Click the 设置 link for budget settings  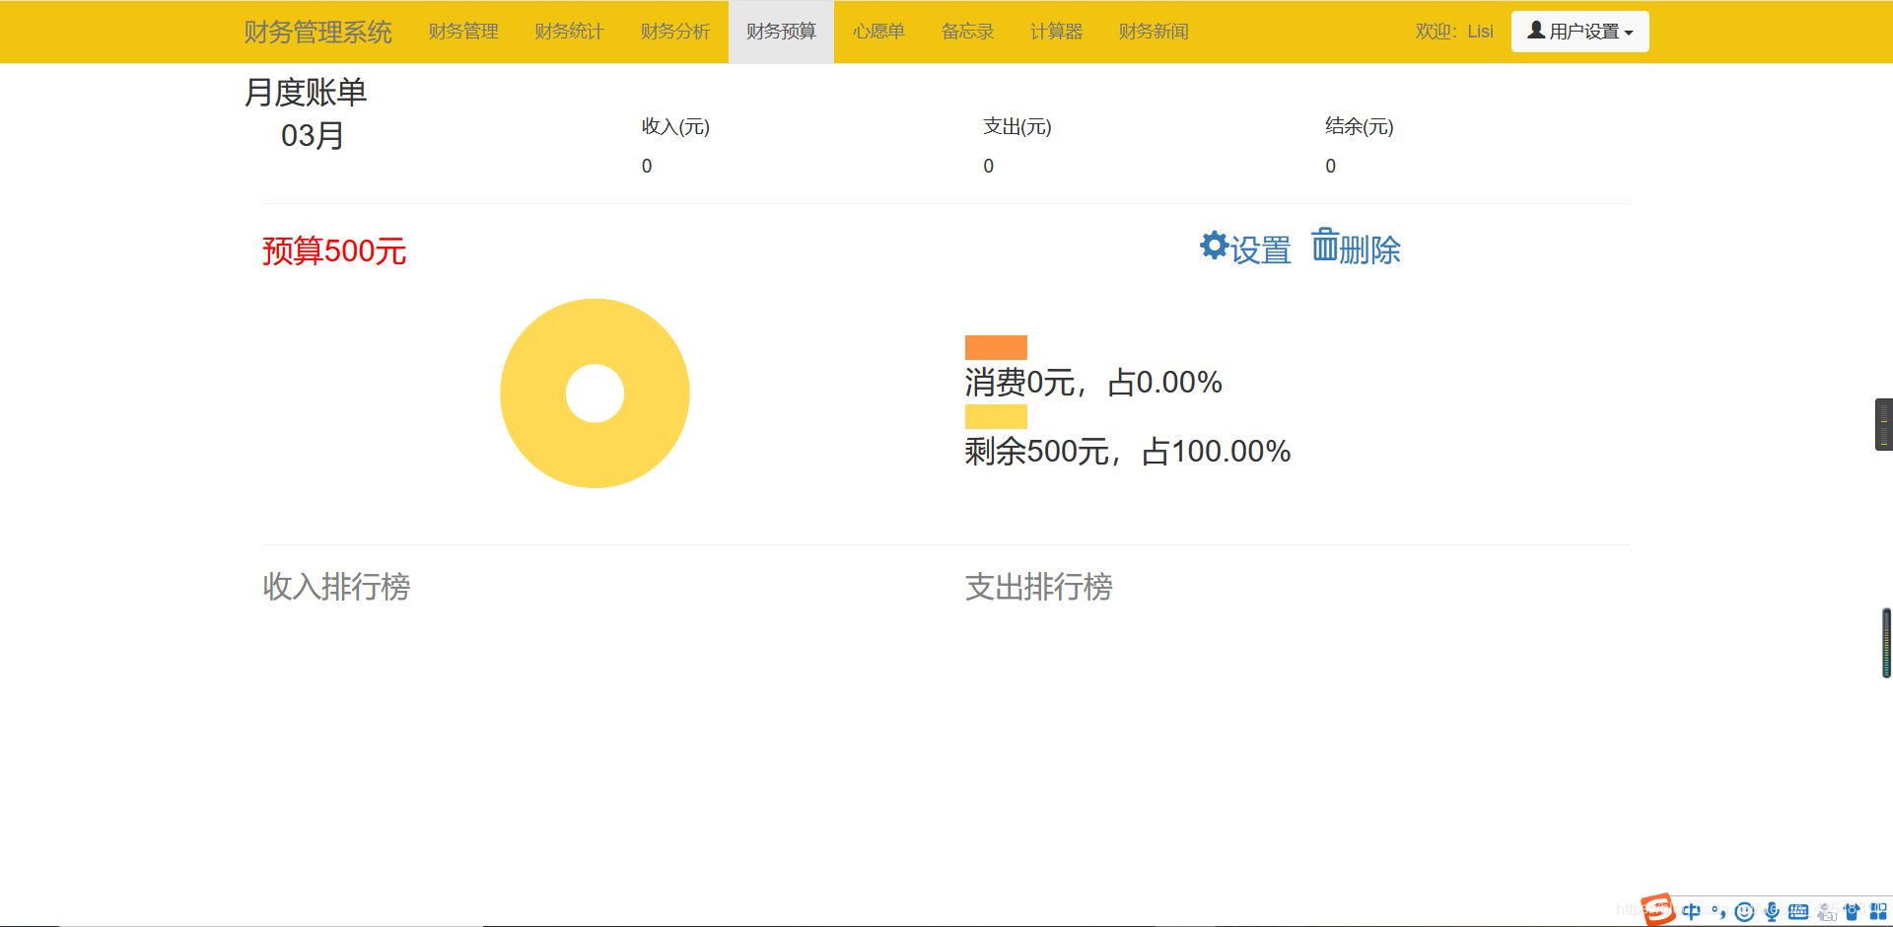pyautogui.click(x=1259, y=250)
